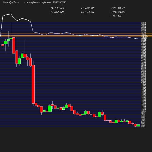Screen dimensions: 152x152
Task: Click the first small red candle at far left
Action: (3, 45)
